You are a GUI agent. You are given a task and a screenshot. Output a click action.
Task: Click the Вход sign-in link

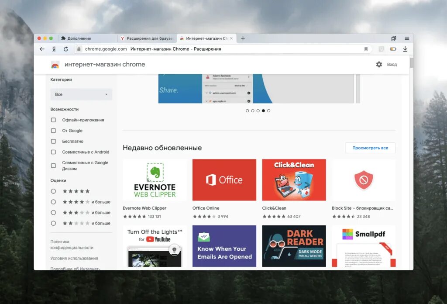click(x=392, y=65)
